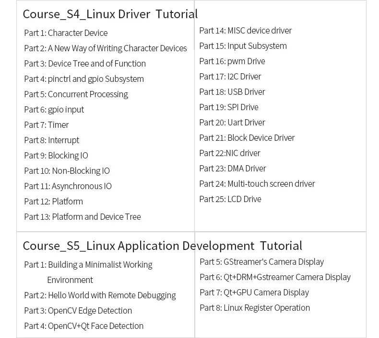Viewport: 379px width, 338px height.
Task: Open Part 10: Non-Blocking IO
Action: [67, 171]
